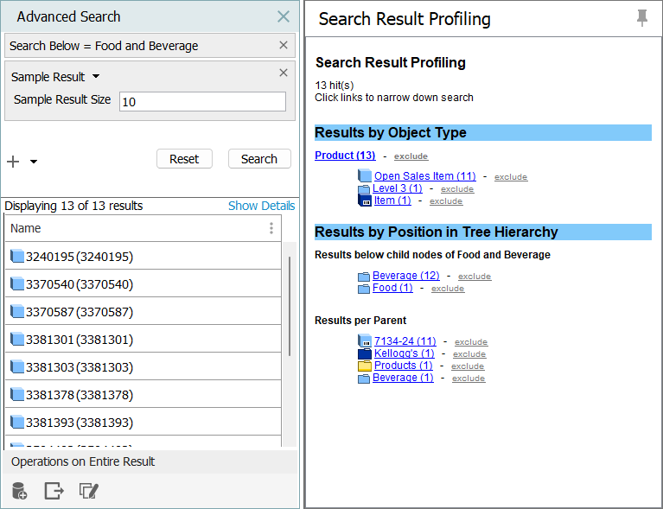Click the add to collection icon
663x509 pixels.
[x=19, y=491]
